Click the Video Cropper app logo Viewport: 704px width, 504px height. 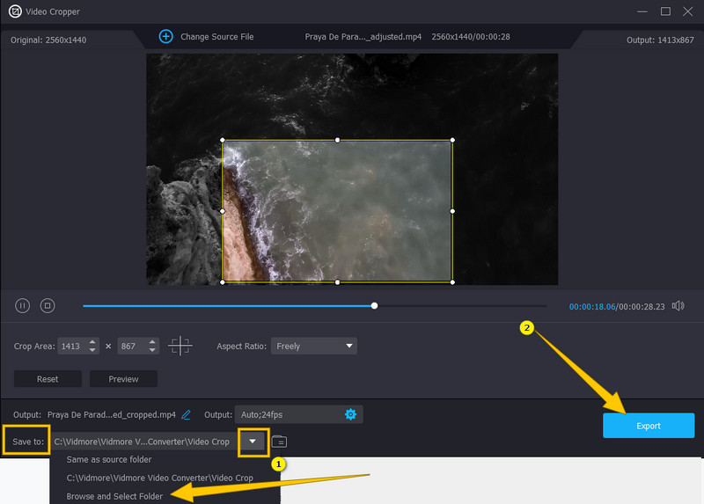(x=15, y=11)
